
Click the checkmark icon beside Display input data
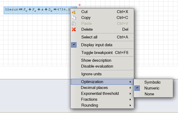[74, 45]
